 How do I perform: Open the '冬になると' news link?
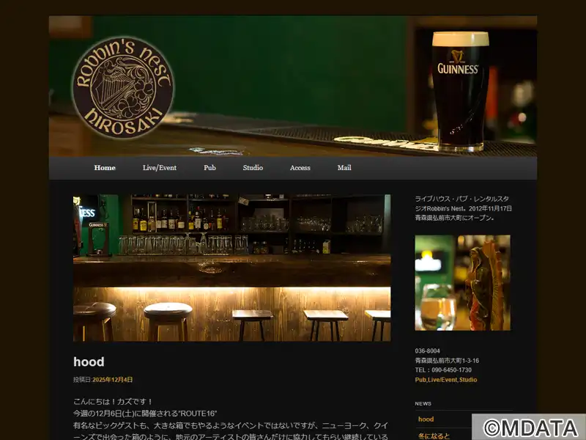point(434,436)
